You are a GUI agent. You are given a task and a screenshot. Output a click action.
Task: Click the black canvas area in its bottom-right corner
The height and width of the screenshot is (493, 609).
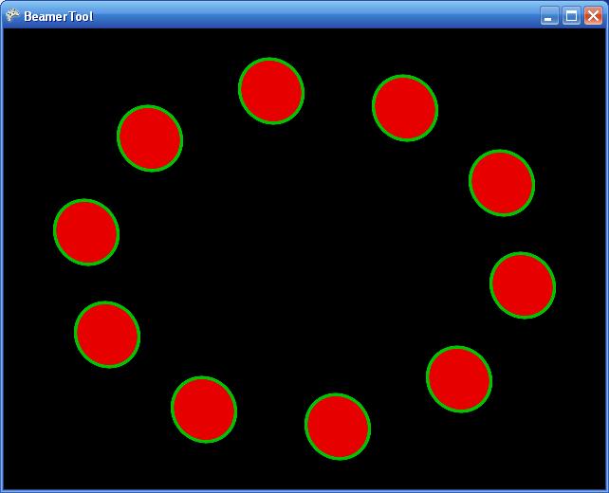pyautogui.click(x=590, y=474)
